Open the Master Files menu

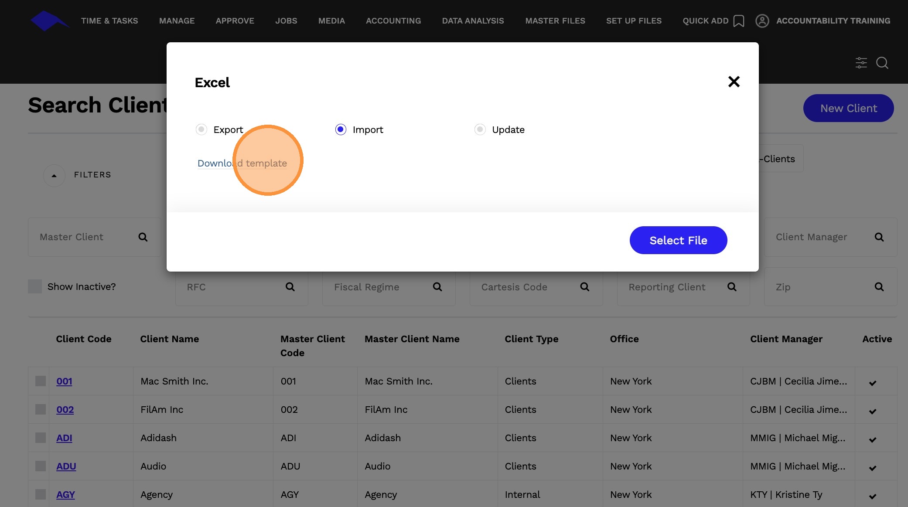(x=555, y=20)
